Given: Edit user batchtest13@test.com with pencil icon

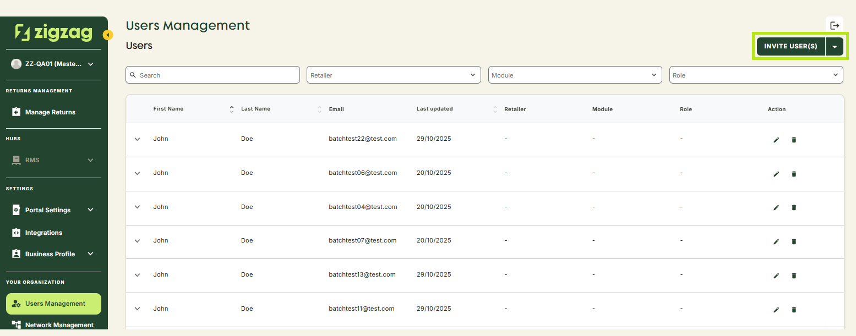Looking at the screenshot, I should coord(776,276).
